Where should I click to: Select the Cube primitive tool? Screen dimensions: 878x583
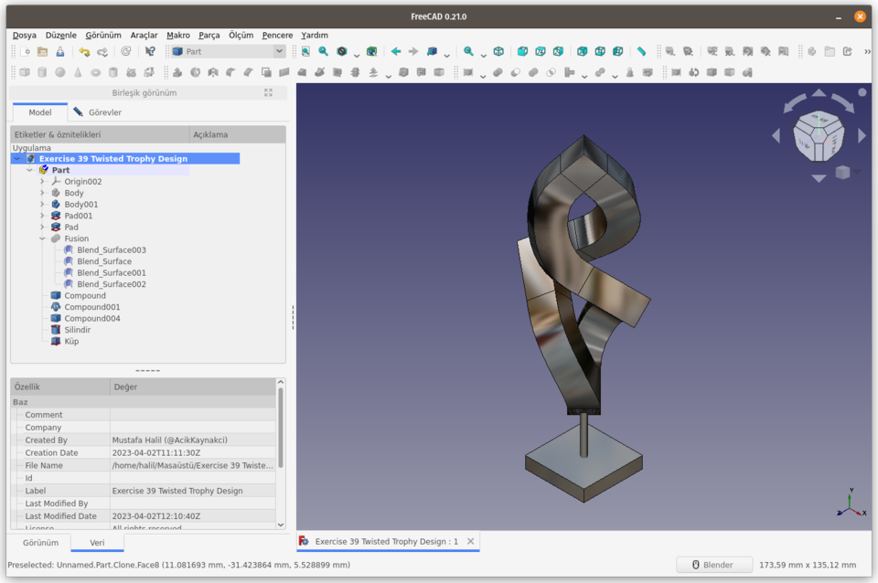pos(25,73)
